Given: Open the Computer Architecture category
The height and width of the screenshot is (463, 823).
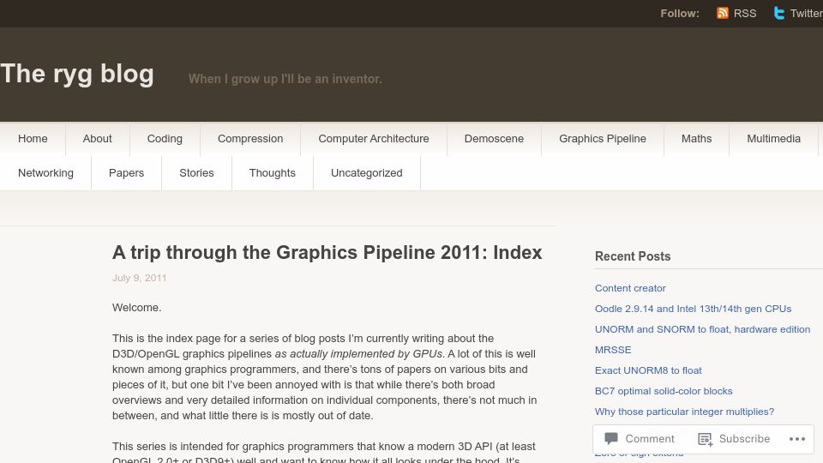Looking at the screenshot, I should (x=374, y=139).
